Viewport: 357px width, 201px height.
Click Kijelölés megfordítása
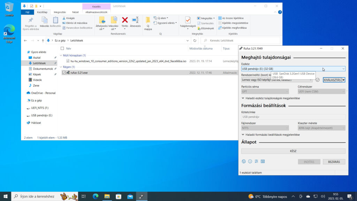tap(232, 28)
